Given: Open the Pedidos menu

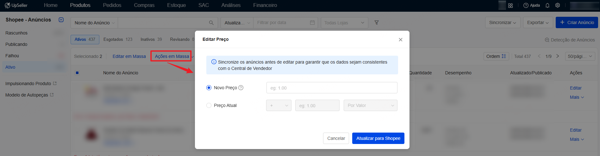Looking at the screenshot, I should (x=112, y=5).
